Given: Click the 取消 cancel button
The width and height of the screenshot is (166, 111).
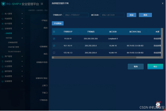Looking at the screenshot, I should [x=136, y=67].
